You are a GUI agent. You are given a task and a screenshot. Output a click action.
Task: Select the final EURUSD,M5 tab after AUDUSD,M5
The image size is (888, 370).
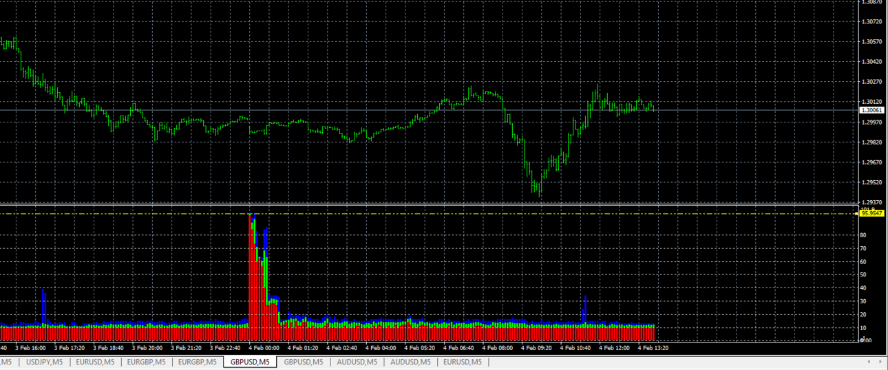click(x=463, y=362)
